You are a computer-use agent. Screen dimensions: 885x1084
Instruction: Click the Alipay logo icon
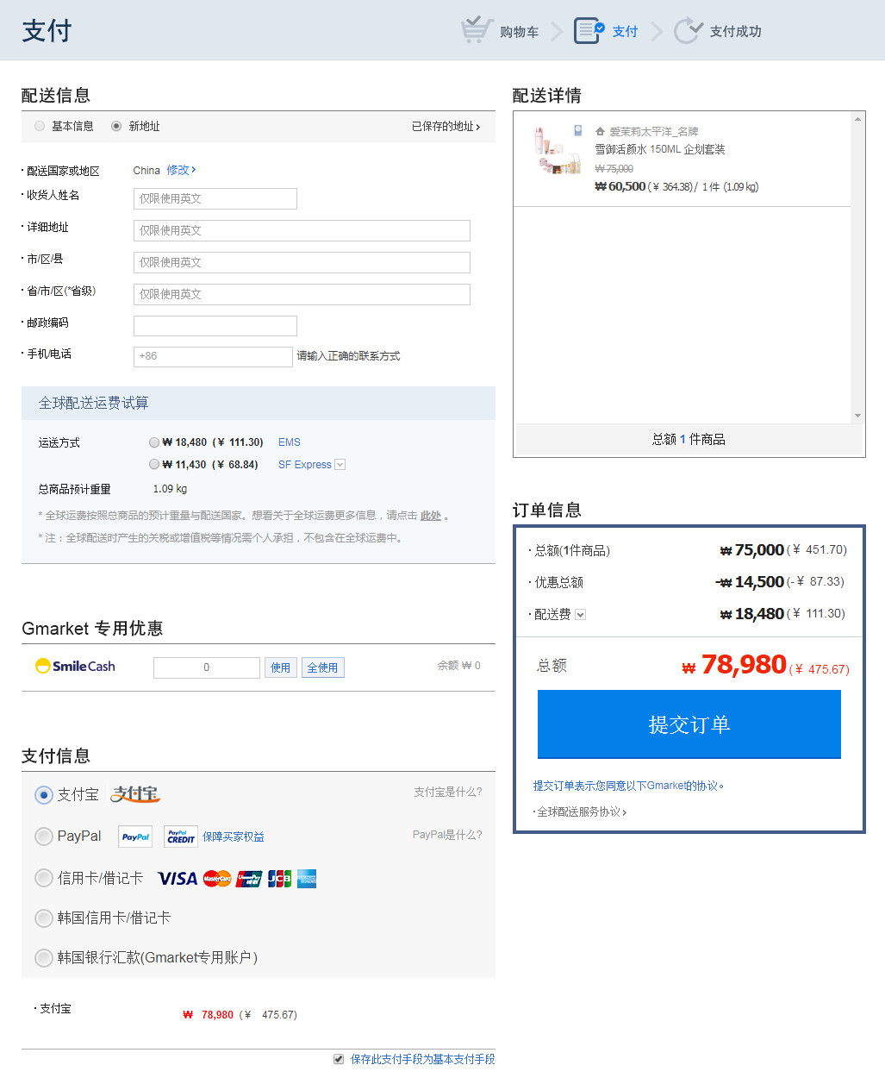[x=135, y=794]
